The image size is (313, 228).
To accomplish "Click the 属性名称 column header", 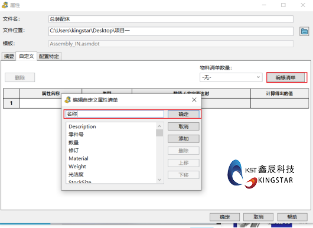I will tap(51, 93).
